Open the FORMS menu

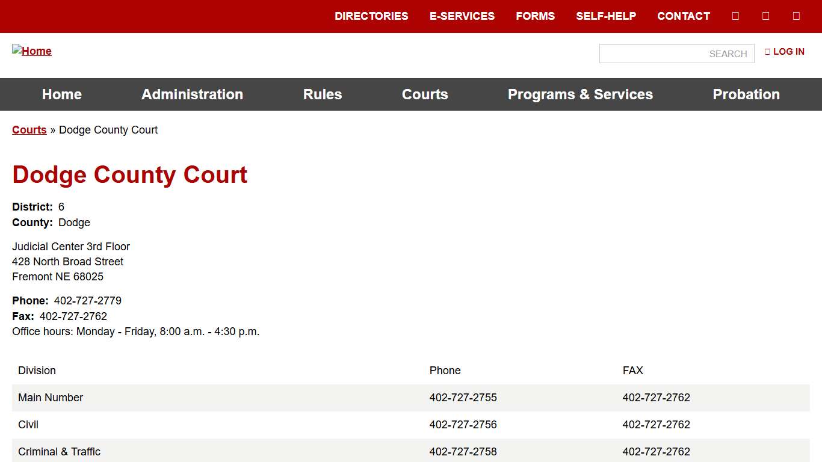tap(535, 16)
